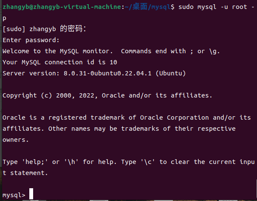Click the "Enter password:" line
Image resolution: width=257 pixels, height=201 pixels.
point(31,40)
